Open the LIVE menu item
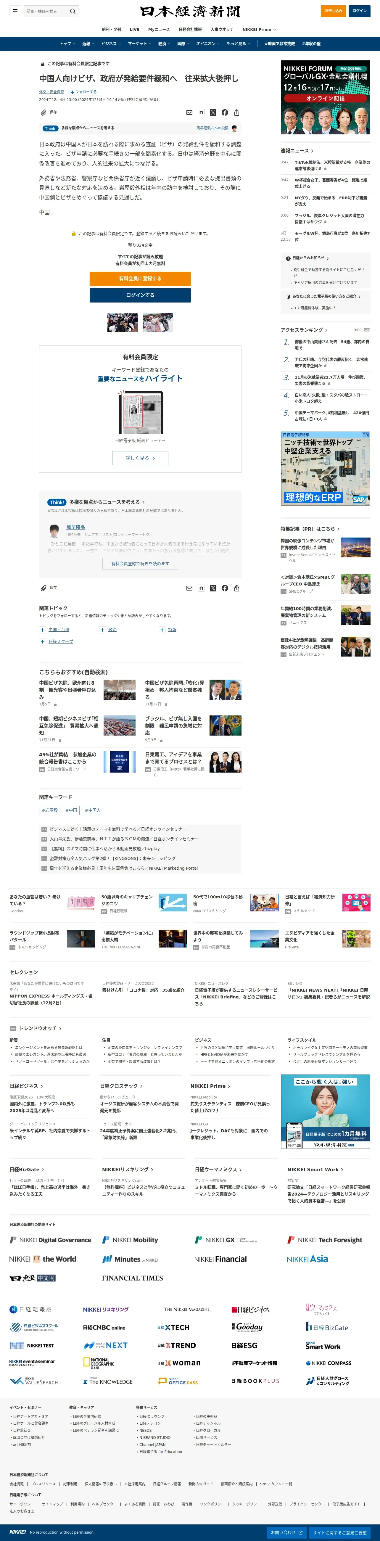The width and height of the screenshot is (380, 1541). pos(134,29)
